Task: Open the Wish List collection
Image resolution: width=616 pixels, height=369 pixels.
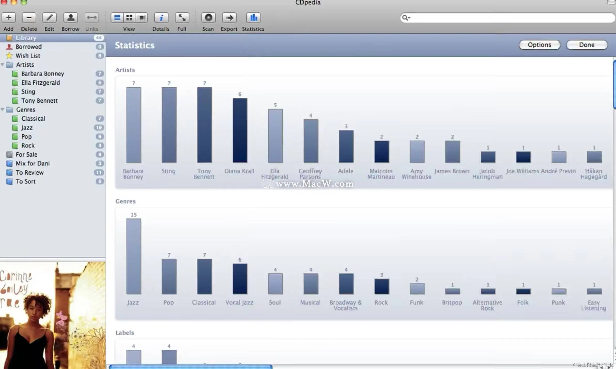Action: point(53,56)
